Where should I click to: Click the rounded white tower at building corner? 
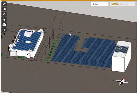[13, 53]
